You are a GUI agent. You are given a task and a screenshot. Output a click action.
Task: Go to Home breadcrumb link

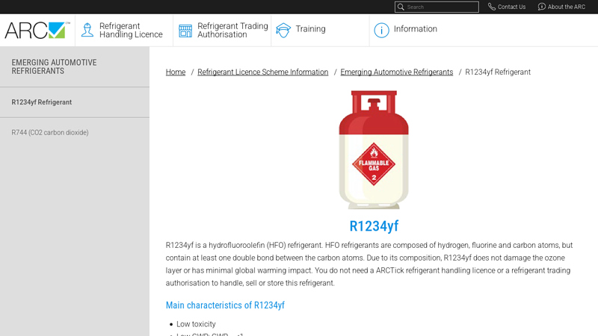176,72
